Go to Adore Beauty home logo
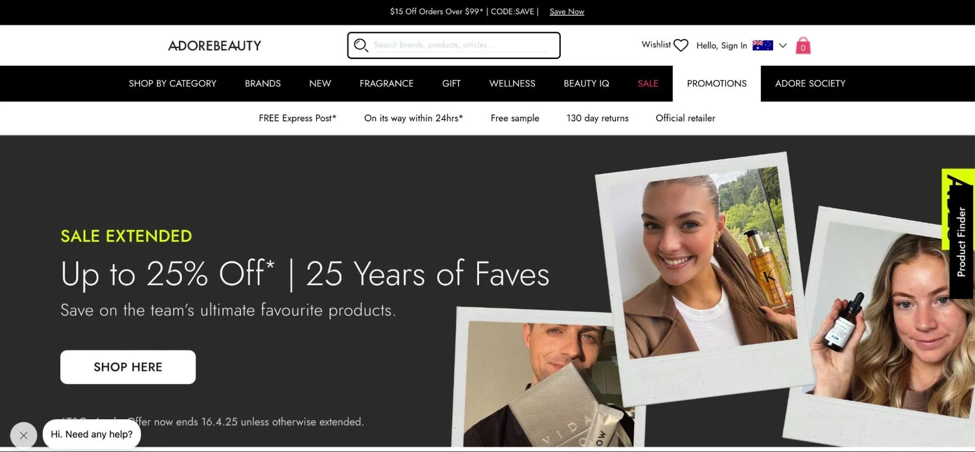Screen dimensions: 975x452 215,46
